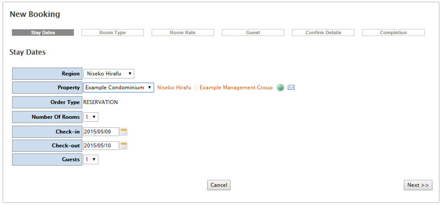Follow the orange Niseko Hirafu link
The width and height of the screenshot is (442, 205).
(174, 88)
